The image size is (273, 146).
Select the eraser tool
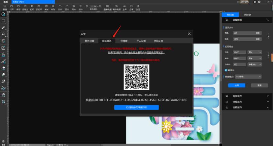(x=4, y=68)
